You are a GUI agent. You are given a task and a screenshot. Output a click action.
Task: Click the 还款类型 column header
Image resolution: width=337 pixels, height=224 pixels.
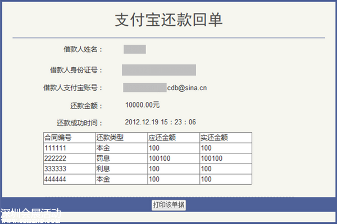tap(121, 138)
